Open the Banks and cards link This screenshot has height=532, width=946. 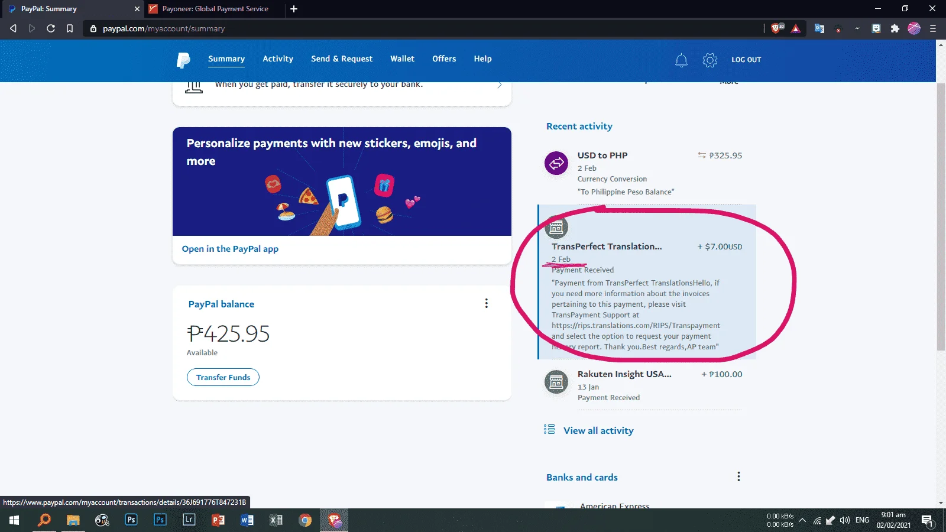point(582,477)
